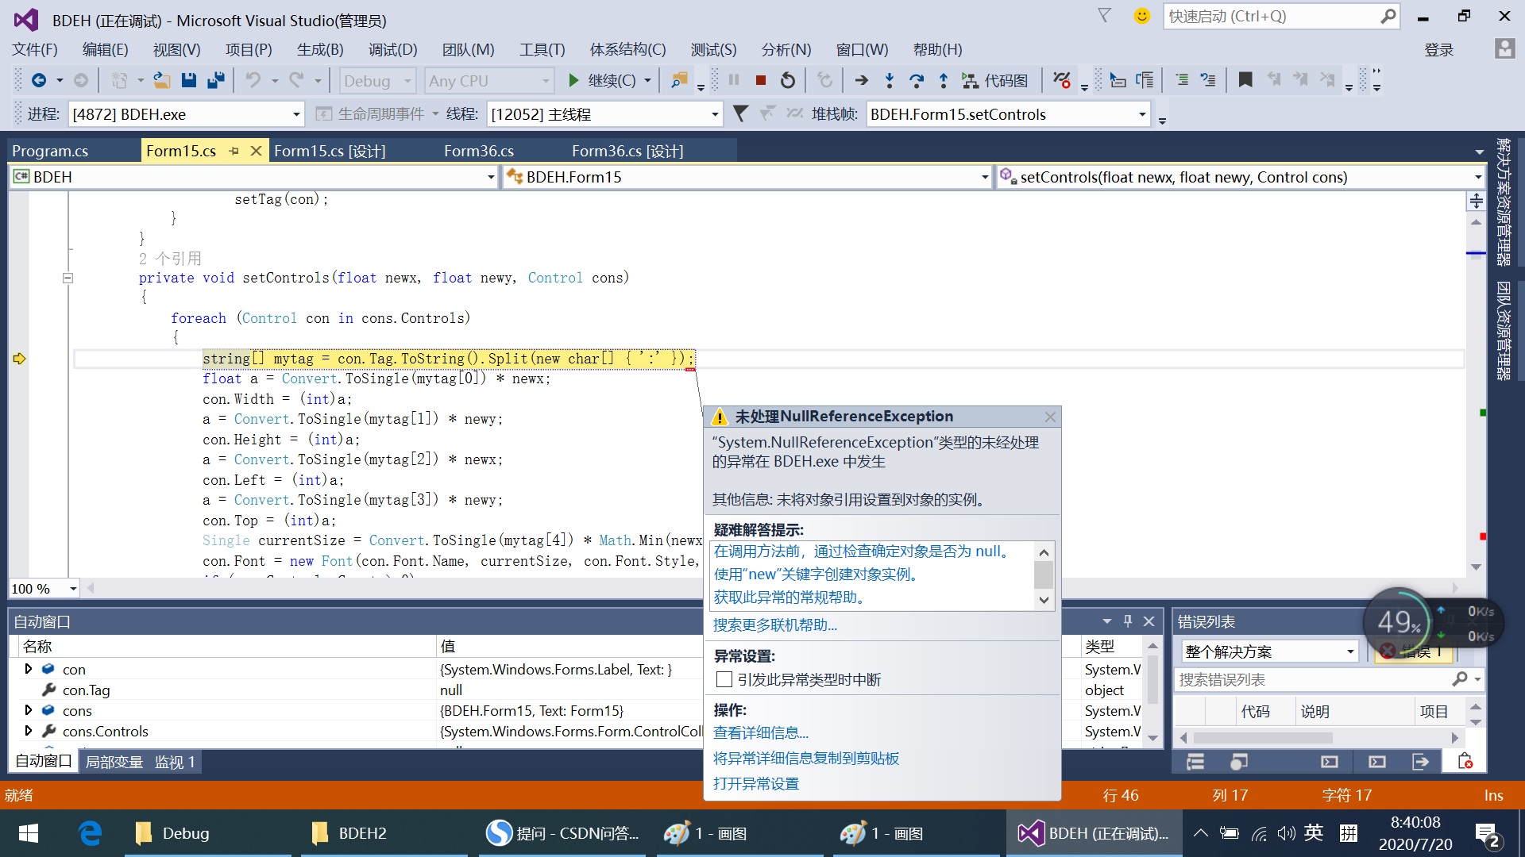The image size is (1525, 857).
Task: Step out with the blue up arrow
Action: (x=943, y=80)
